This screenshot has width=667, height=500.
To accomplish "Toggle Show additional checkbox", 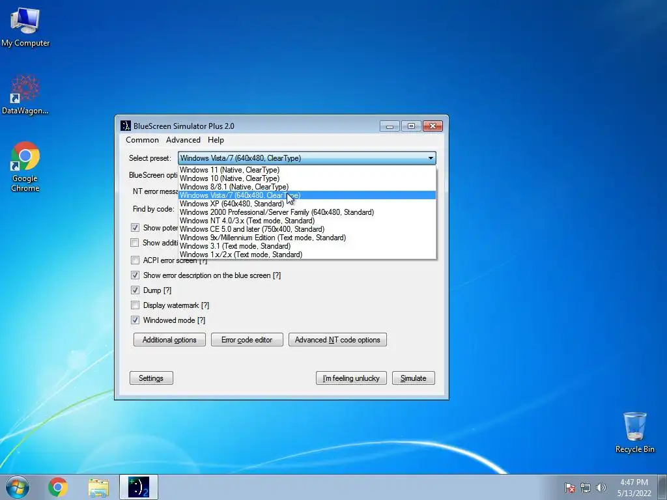I will coord(134,242).
